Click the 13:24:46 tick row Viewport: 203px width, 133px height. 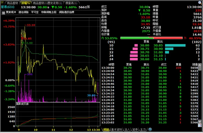[x=150, y=84]
